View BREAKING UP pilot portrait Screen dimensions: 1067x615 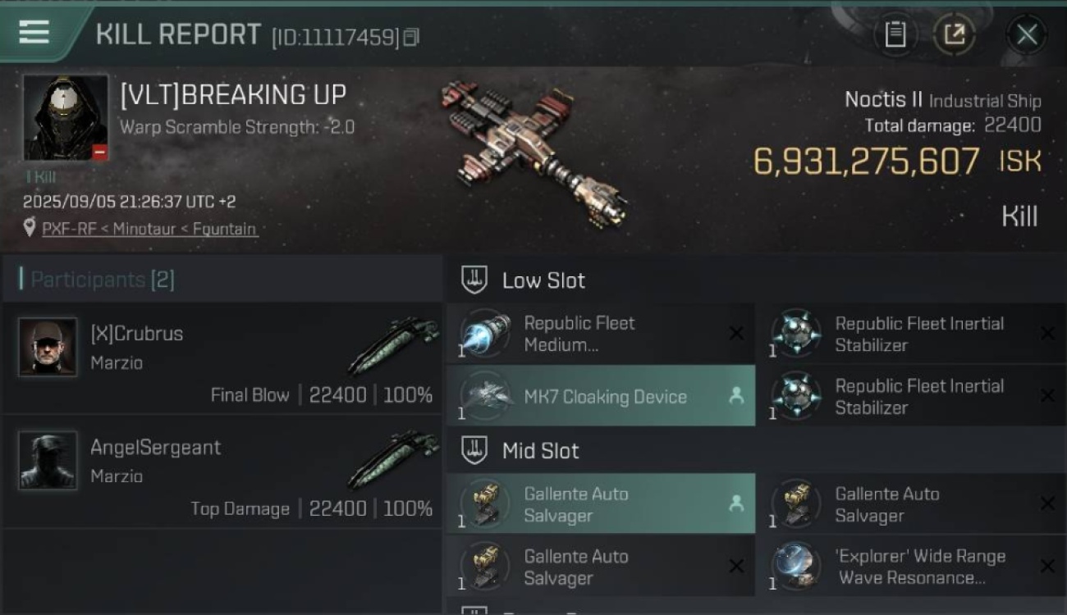(65, 117)
